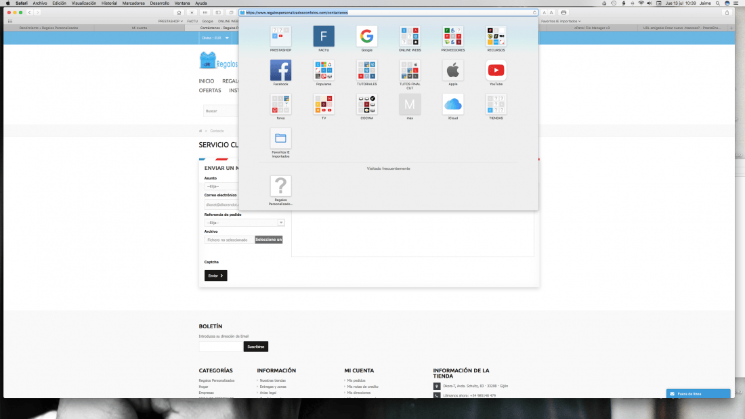The height and width of the screenshot is (419, 745).
Task: Click the larger text size A button
Action: (x=551, y=13)
